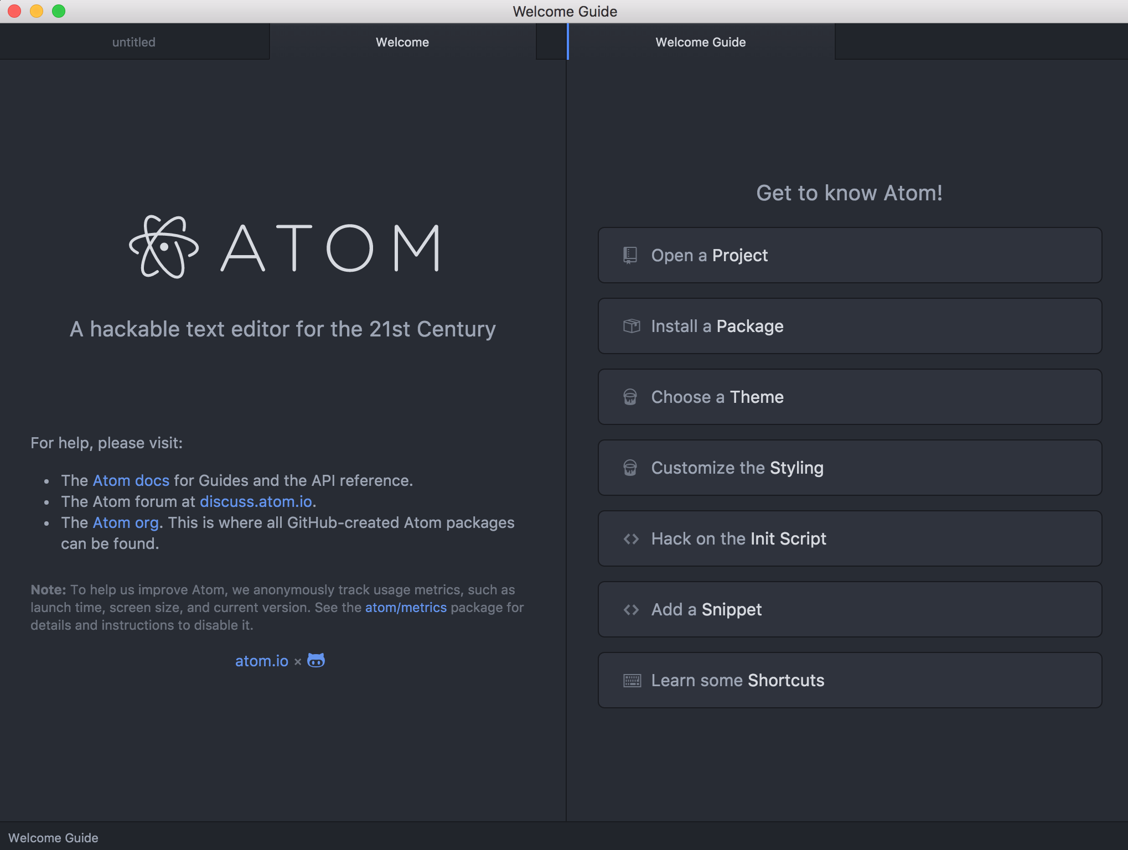Follow the Atom org link
This screenshot has width=1128, height=850.
(x=126, y=522)
